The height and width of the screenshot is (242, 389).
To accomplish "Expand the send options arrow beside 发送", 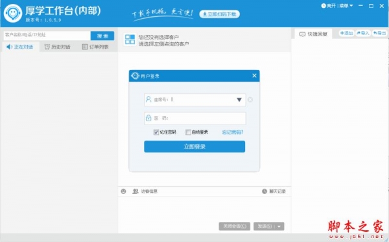I will [x=279, y=226].
